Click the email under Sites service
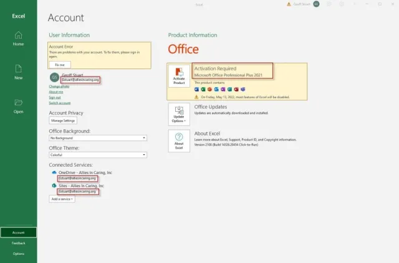The width and height of the screenshot is (399, 263). pos(77,191)
